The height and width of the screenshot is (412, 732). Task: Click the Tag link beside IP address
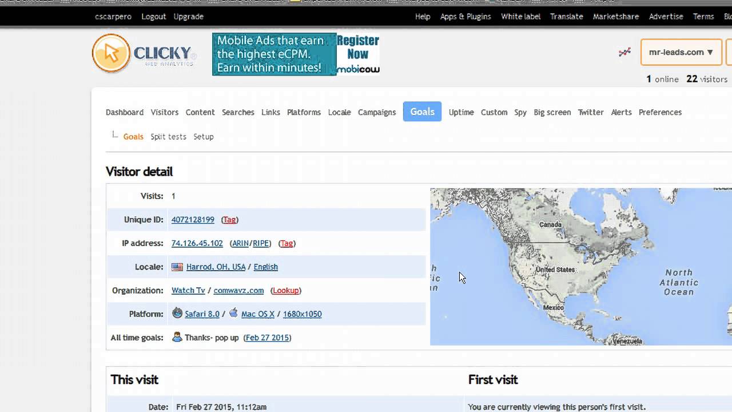tap(287, 243)
